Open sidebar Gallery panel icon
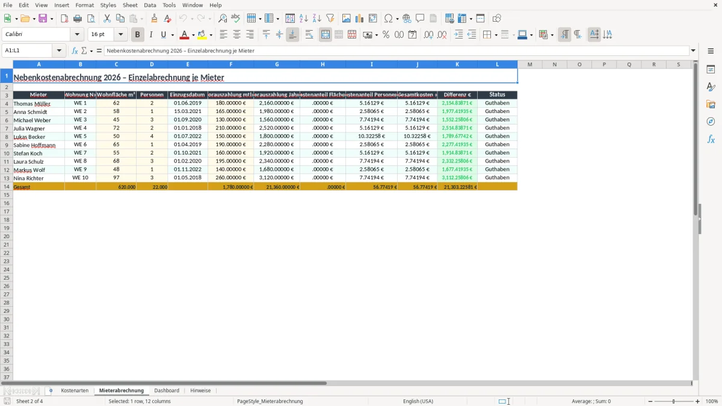This screenshot has width=722, height=406. click(x=711, y=104)
